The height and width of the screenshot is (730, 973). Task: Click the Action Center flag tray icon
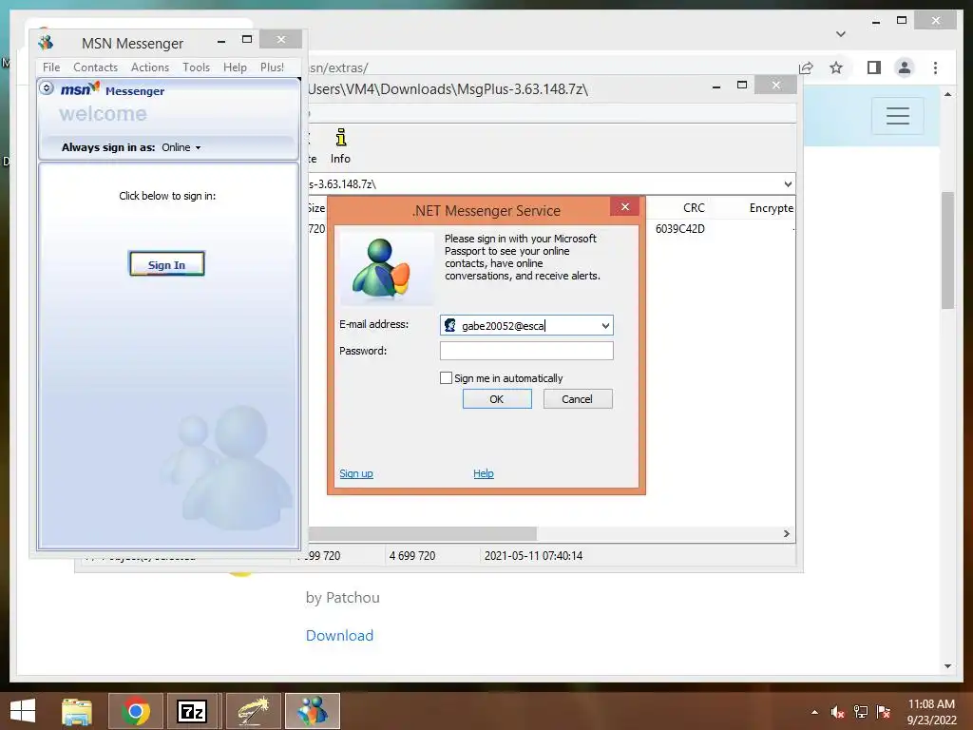884,712
